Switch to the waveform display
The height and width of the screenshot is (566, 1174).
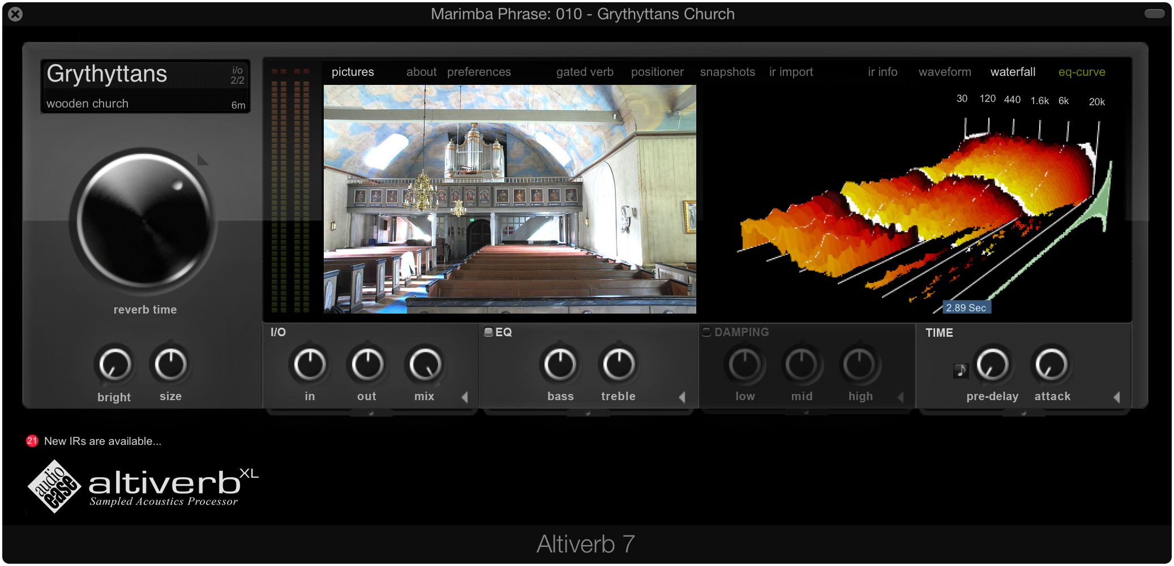944,72
